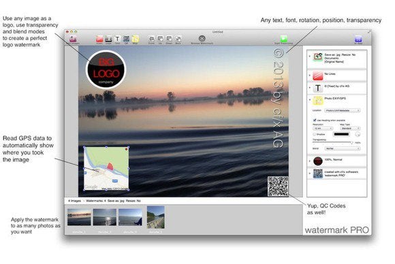Click the Save as: jpg Resize: No text

pos(340,54)
